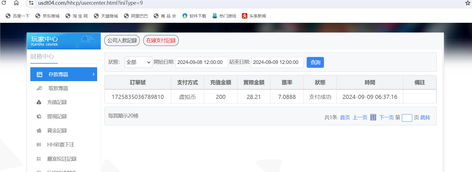Click the 存款專區 card icon in sidebar
This screenshot has height=172, width=472.
pyautogui.click(x=40, y=74)
